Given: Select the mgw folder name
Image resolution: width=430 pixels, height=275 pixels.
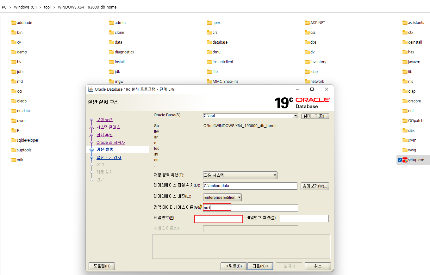Looking at the screenshot, I should click(x=119, y=82).
